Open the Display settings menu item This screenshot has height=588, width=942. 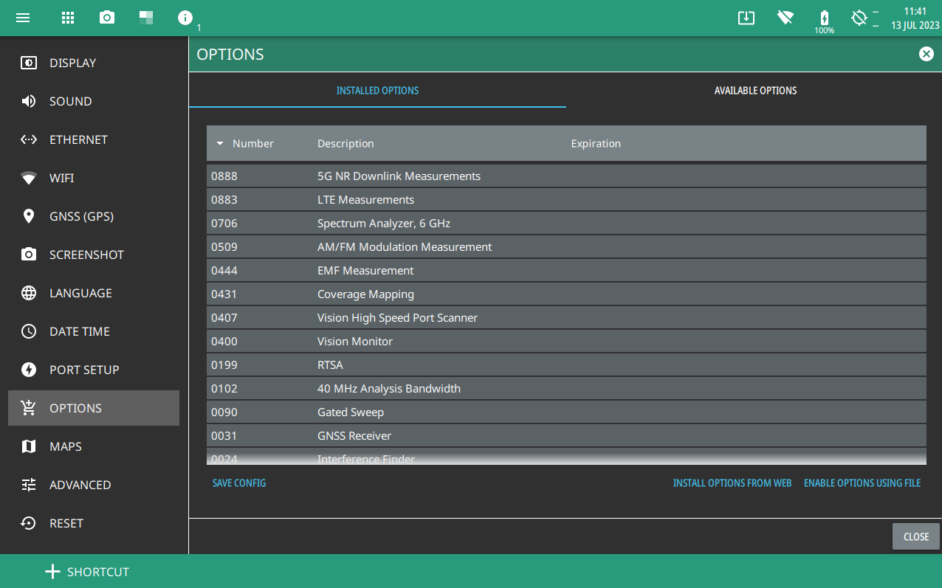tap(72, 63)
